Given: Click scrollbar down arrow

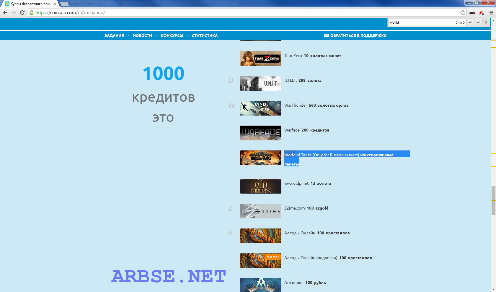Looking at the screenshot, I should [493, 290].
